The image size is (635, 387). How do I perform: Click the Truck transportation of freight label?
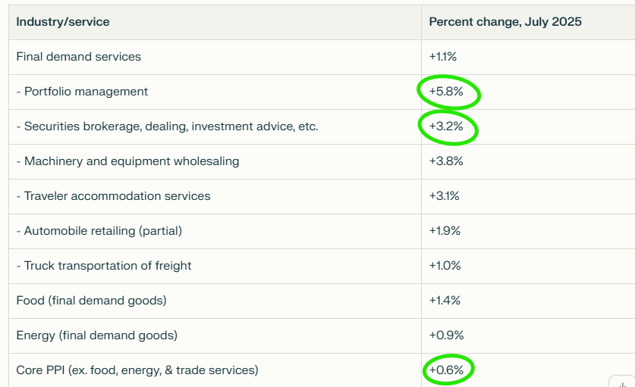coord(104,266)
